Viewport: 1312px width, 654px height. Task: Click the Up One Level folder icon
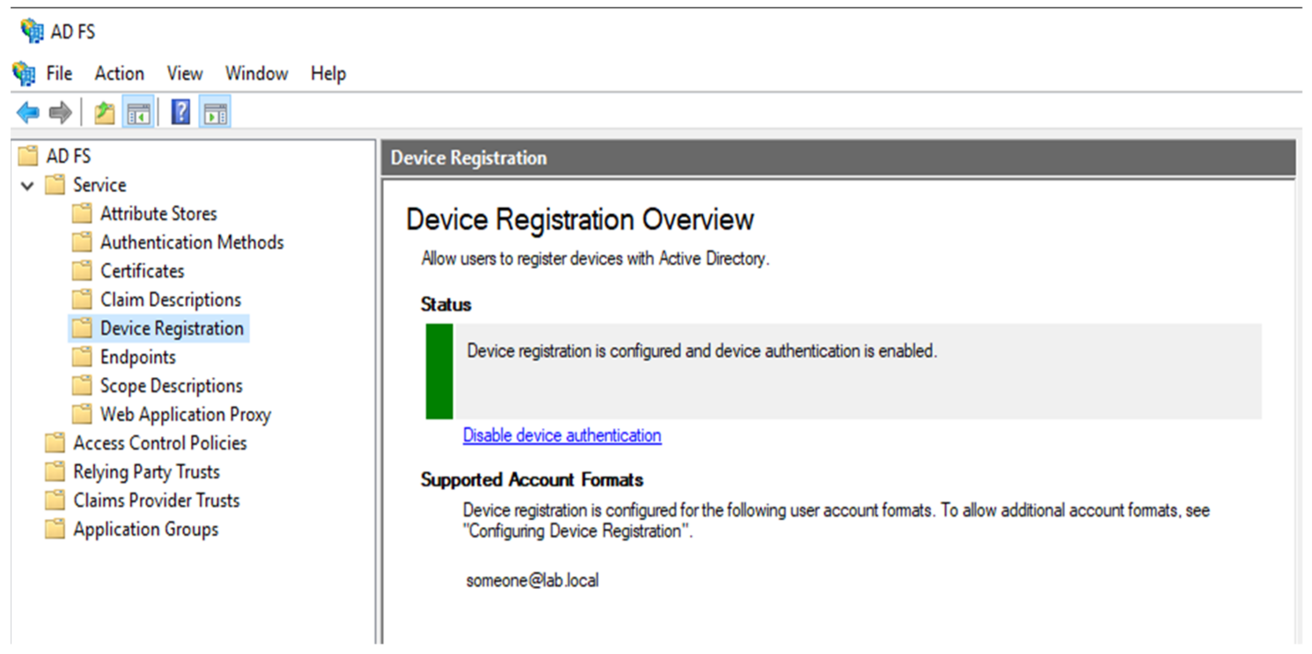(105, 113)
